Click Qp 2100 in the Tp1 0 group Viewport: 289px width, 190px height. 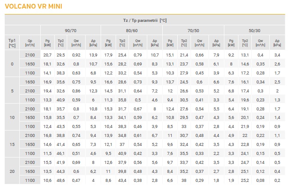[x=30, y=55]
